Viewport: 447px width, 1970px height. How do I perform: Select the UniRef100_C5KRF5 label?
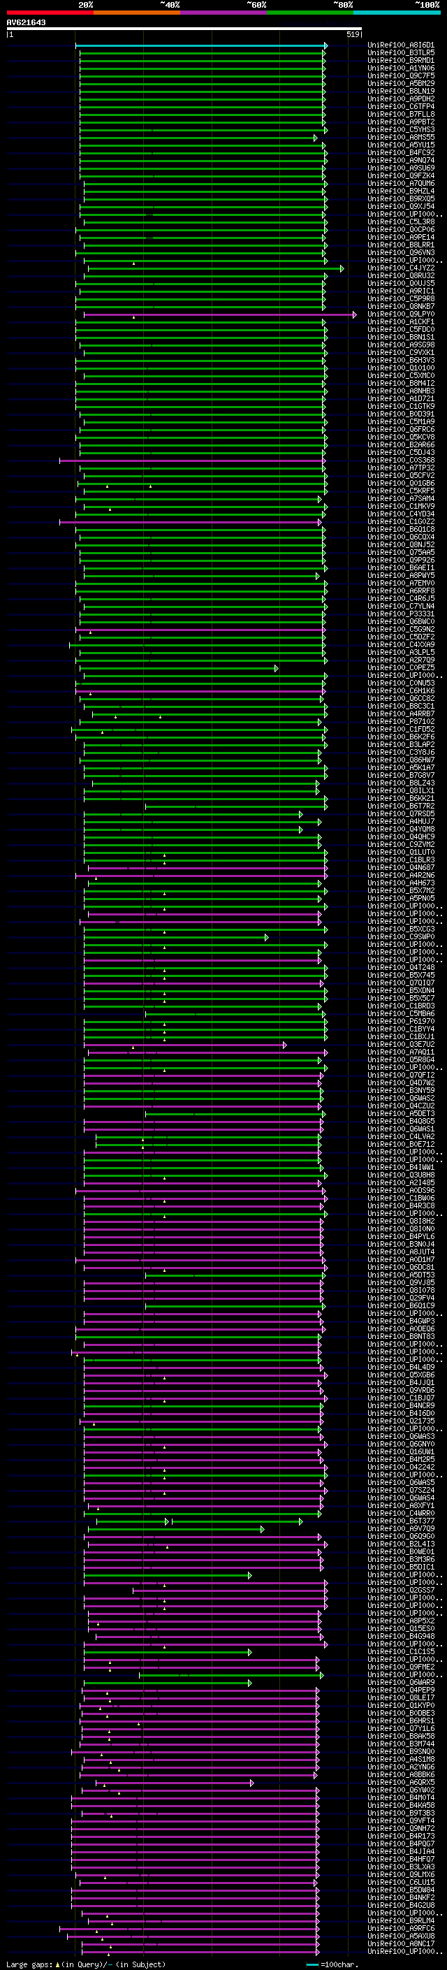click(x=400, y=491)
